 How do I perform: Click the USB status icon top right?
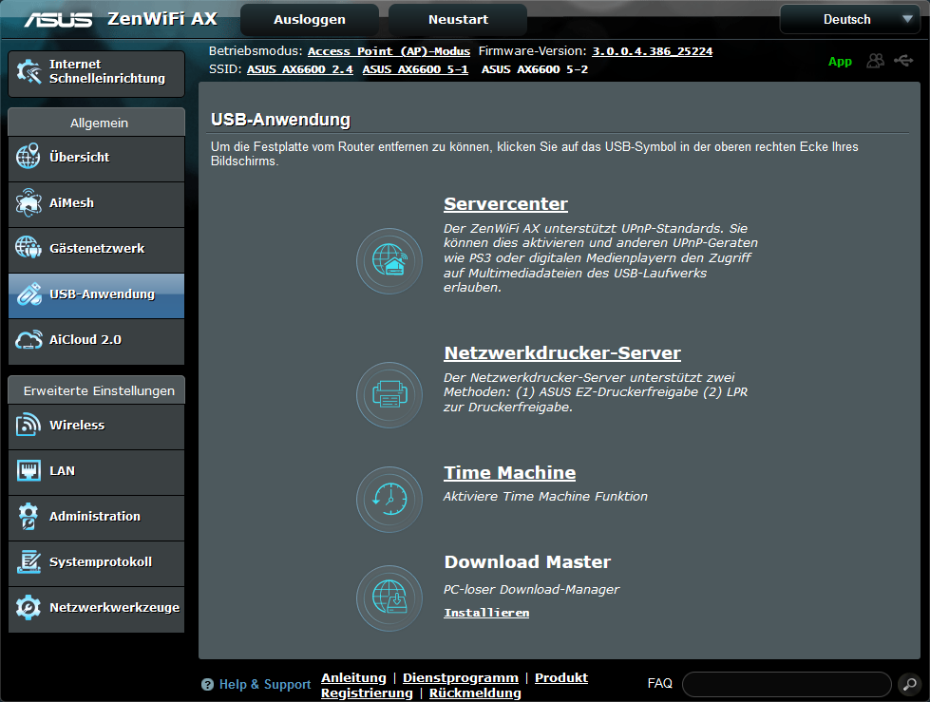click(904, 60)
